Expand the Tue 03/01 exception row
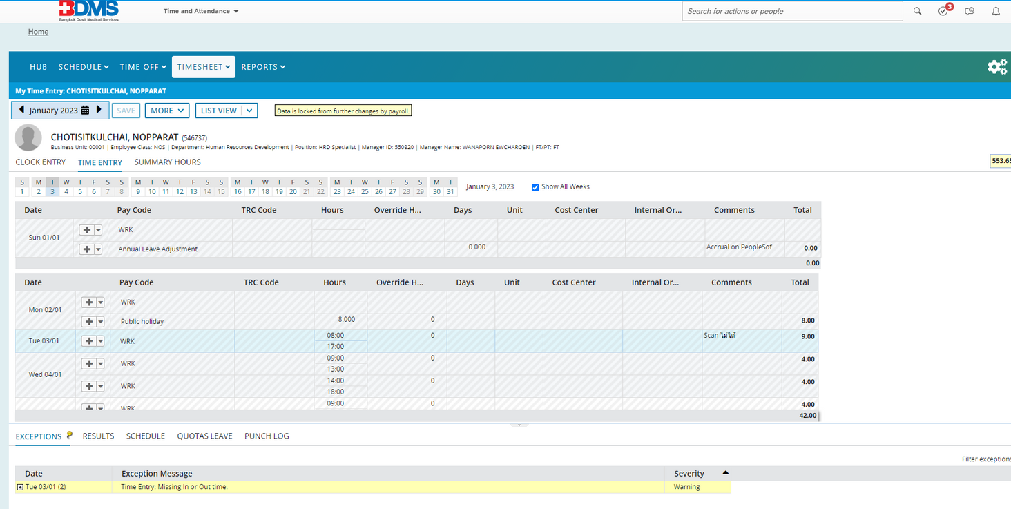The height and width of the screenshot is (509, 1011). (x=20, y=487)
